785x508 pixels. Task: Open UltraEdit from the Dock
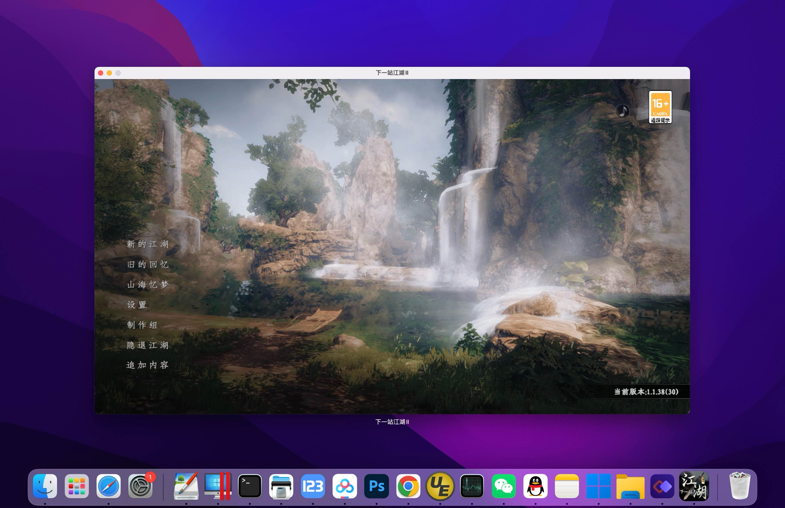coord(440,486)
